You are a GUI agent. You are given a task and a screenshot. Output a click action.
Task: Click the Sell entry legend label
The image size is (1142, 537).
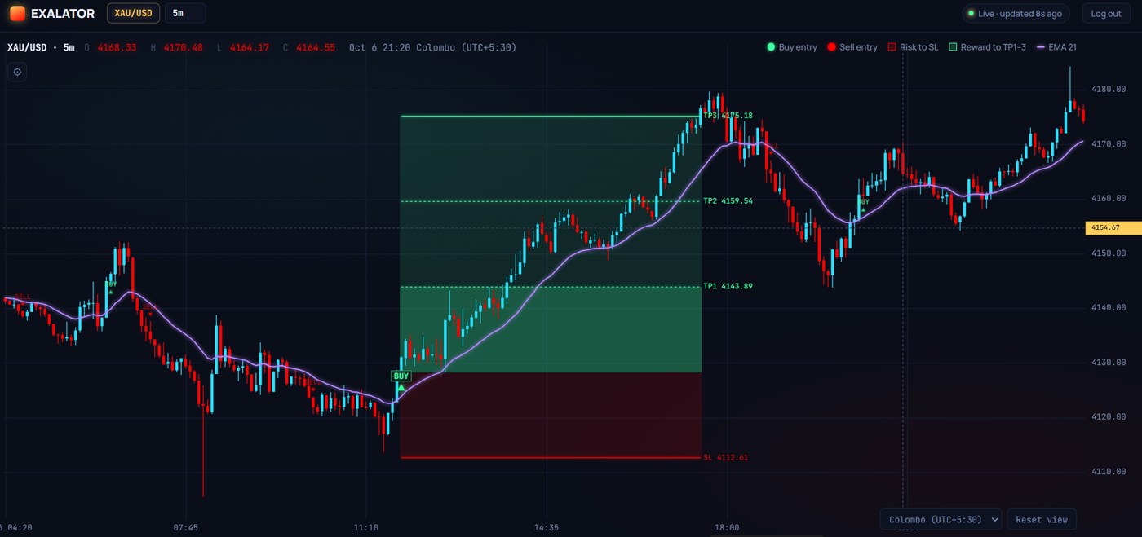[x=858, y=47]
